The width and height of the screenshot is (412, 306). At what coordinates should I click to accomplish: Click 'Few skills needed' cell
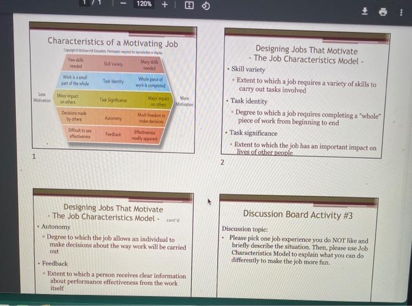point(76,63)
